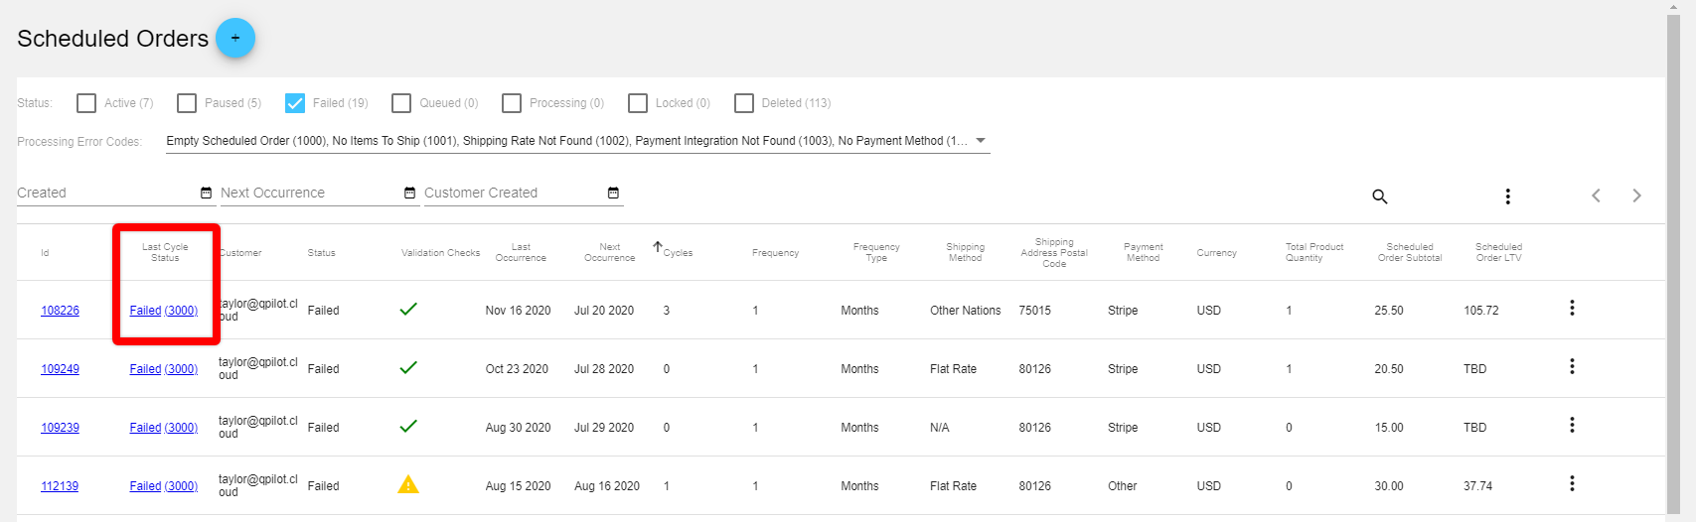Sort by Customer column header
This screenshot has width=1696, height=522.
240,253
